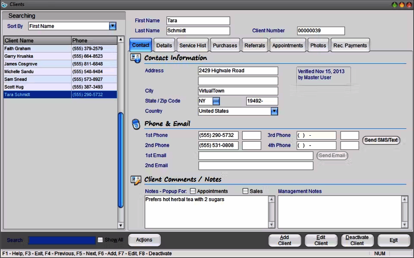Viewport: 414px width, 258px height.
Task: Toggle the Show All checkbox
Action: click(100, 240)
